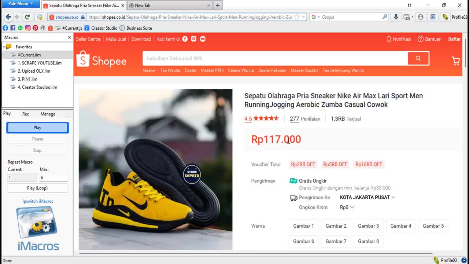The height and width of the screenshot is (264, 469).
Task: Click the 277 Penilaian ratings count
Action: 305,119
